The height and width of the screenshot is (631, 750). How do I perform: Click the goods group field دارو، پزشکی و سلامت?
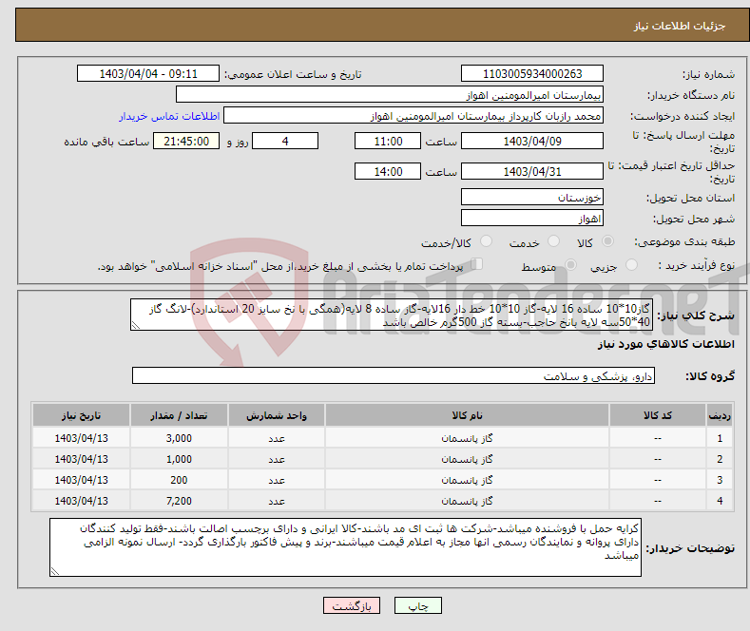[x=394, y=375]
